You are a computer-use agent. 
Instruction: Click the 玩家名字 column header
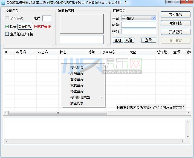tap(115, 52)
